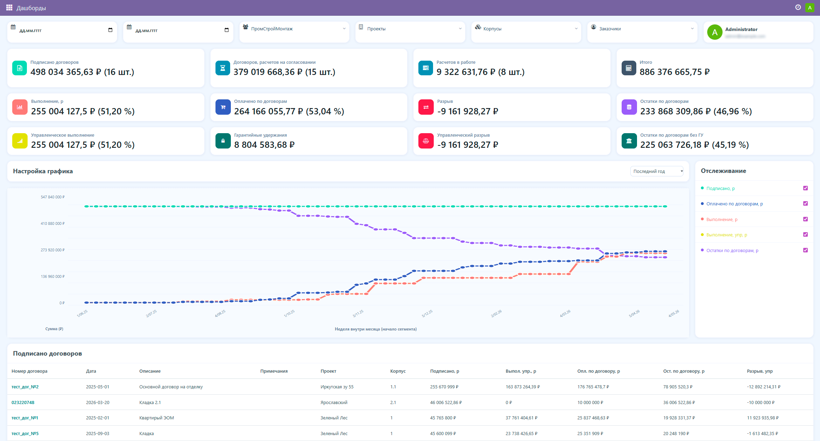Open the apps grid menu icon

[x=9, y=8]
